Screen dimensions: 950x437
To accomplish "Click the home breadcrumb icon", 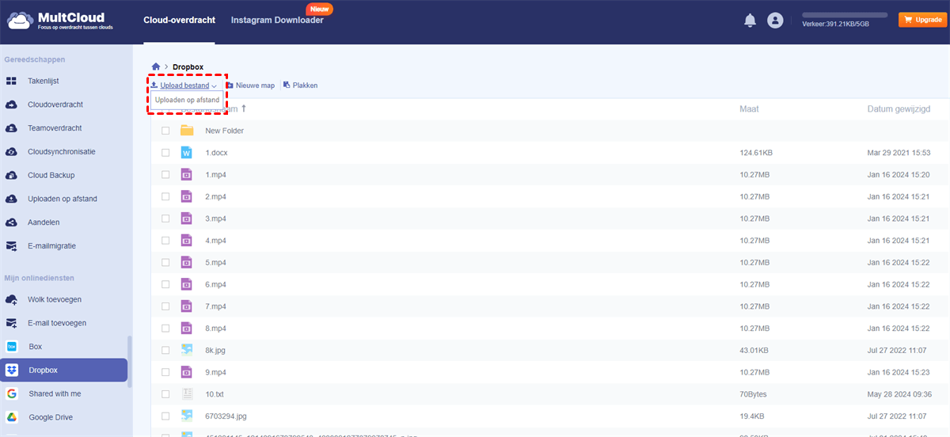I will [x=156, y=66].
